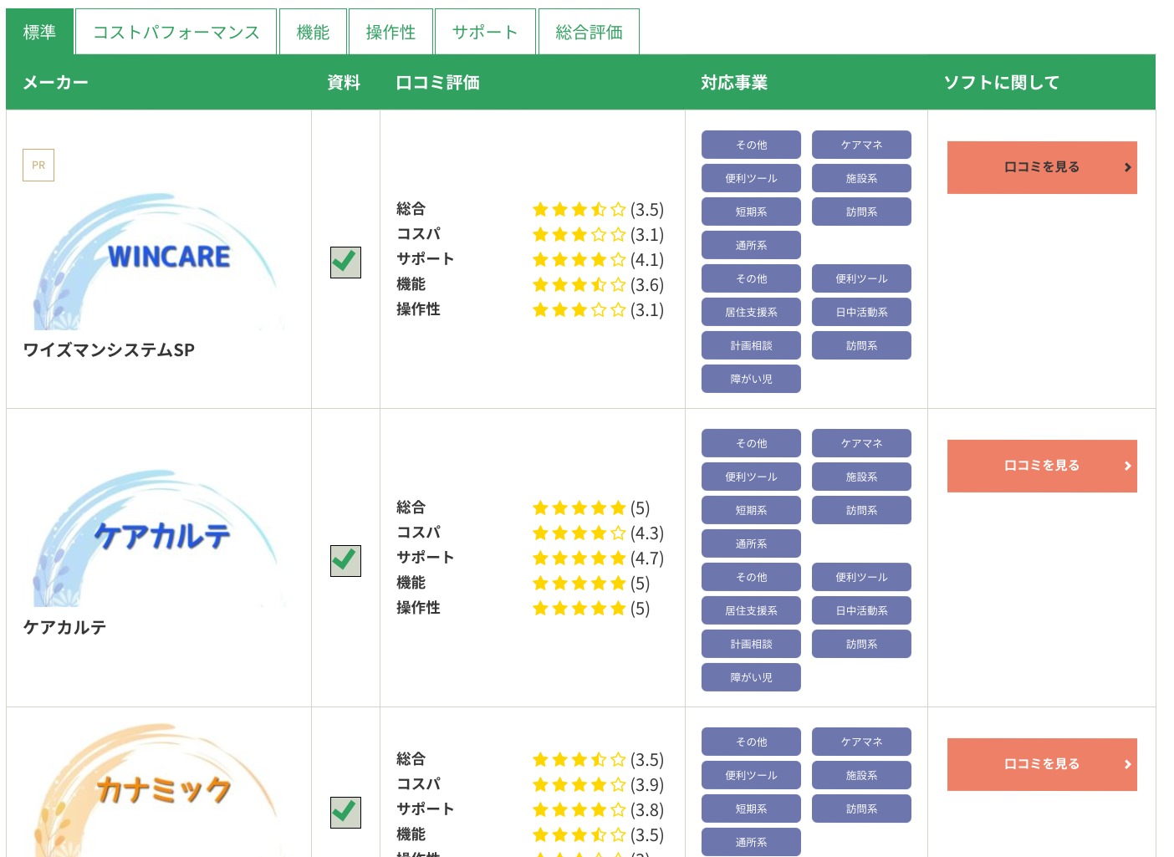Click the PR badge above the WINCARE logo
Image resolution: width=1174 pixels, height=857 pixels.
click(38, 165)
